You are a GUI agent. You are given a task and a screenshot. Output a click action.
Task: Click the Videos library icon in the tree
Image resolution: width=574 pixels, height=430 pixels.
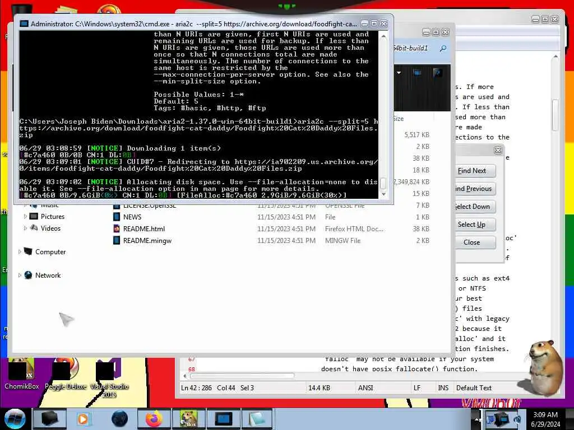[34, 228]
